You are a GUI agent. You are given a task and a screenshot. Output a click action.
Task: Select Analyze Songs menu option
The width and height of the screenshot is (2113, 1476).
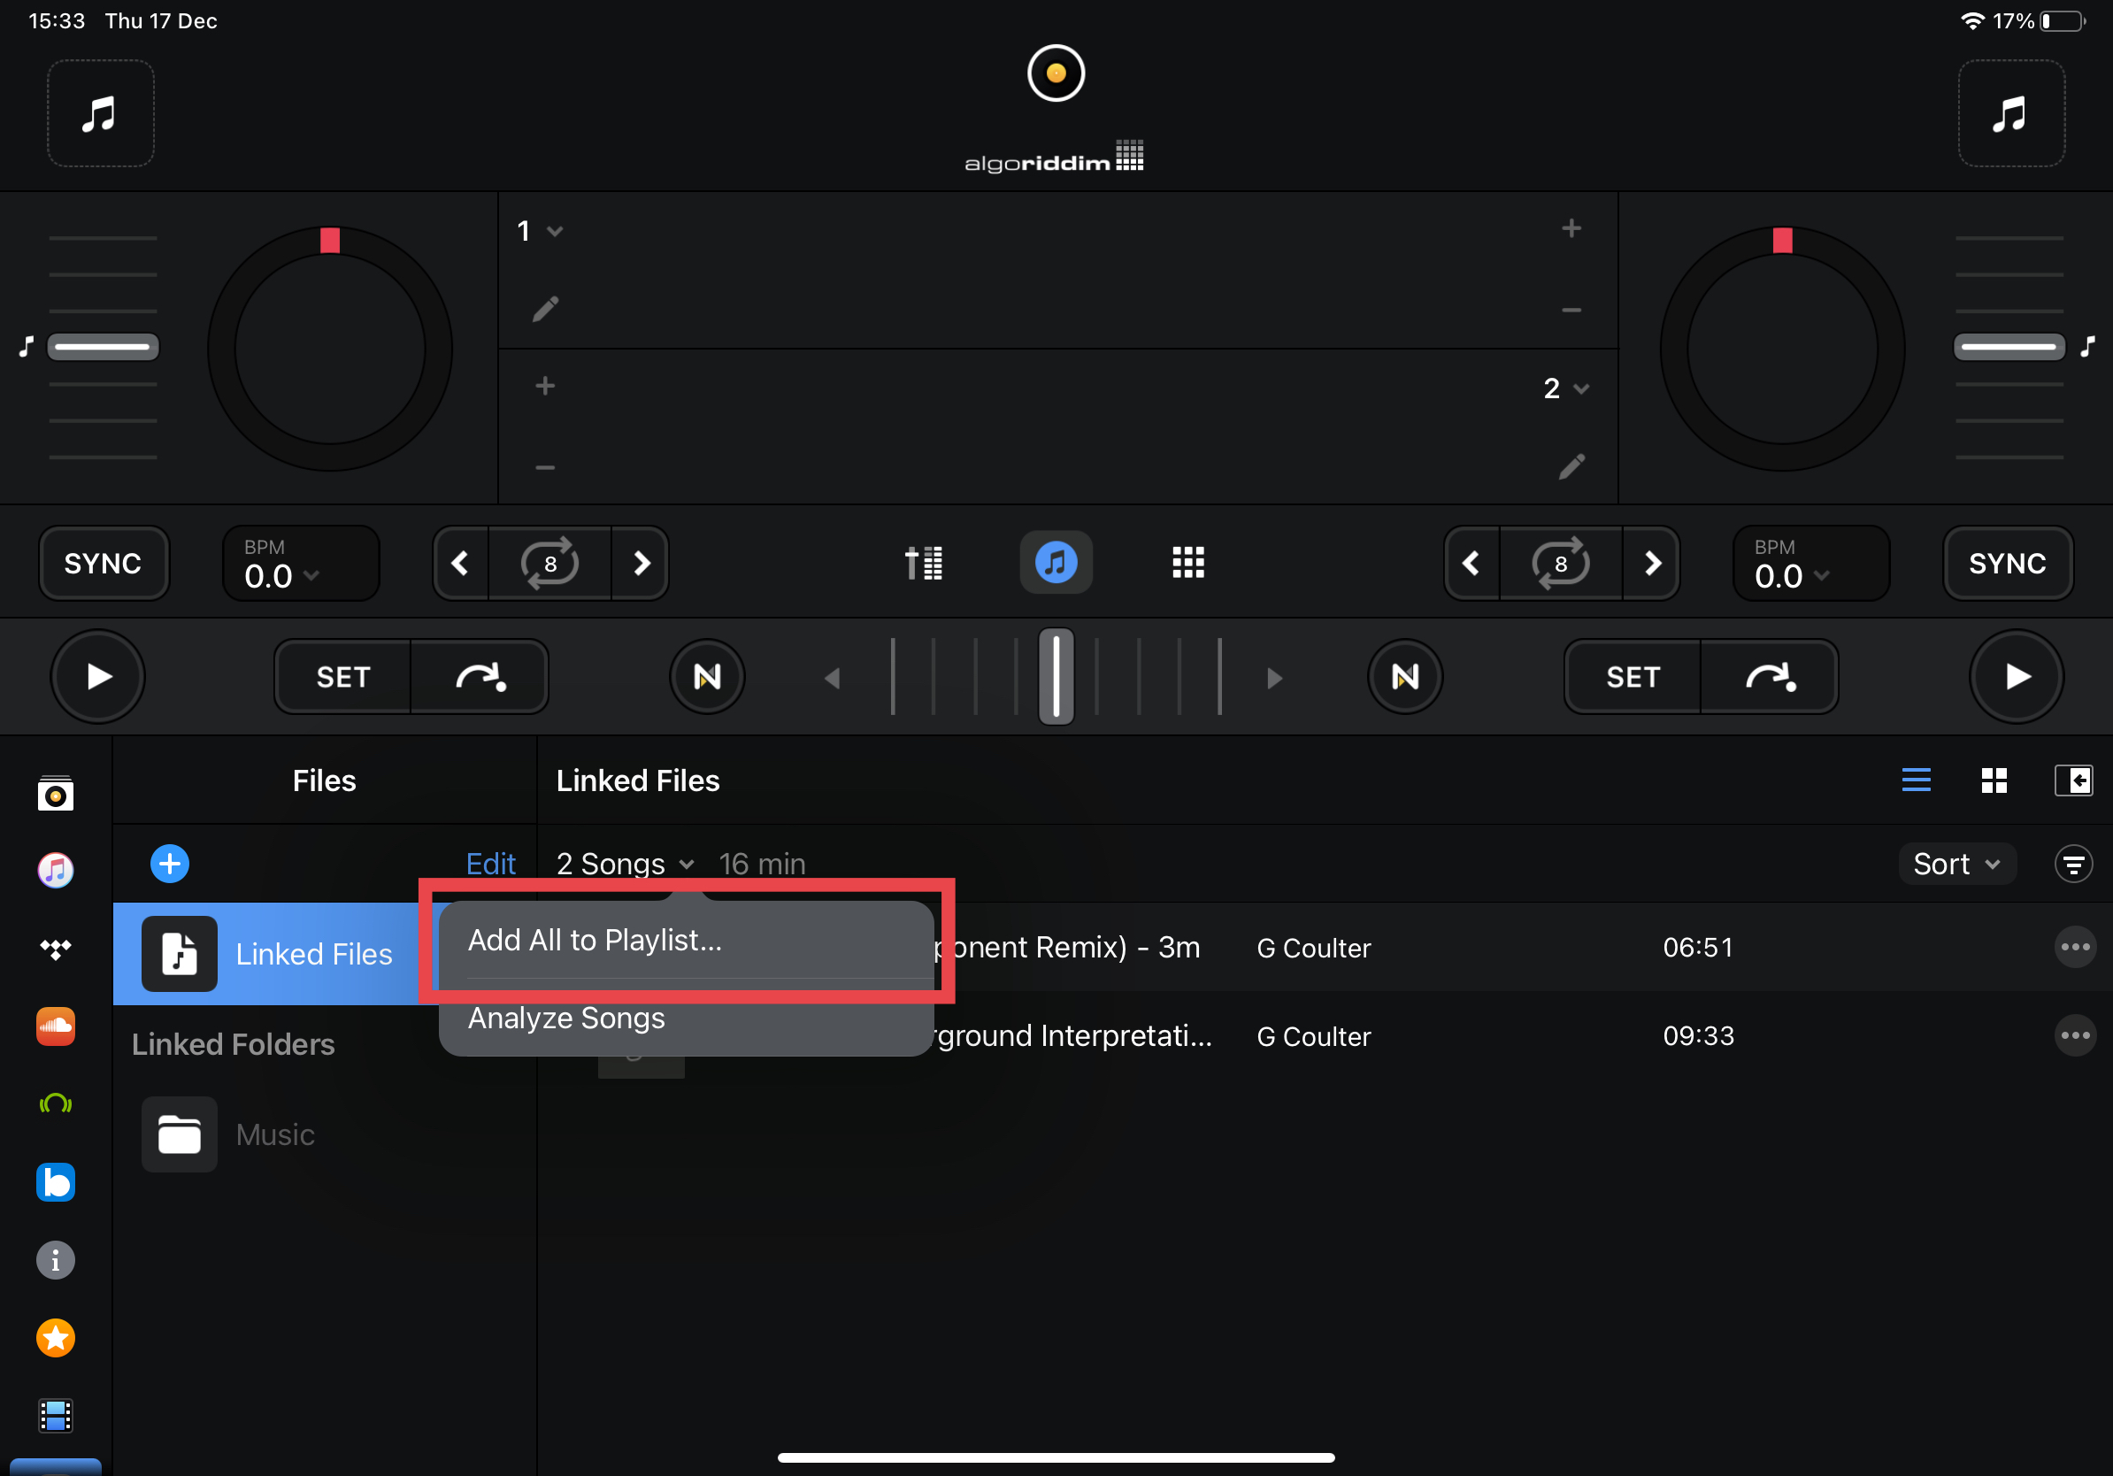(x=565, y=1017)
